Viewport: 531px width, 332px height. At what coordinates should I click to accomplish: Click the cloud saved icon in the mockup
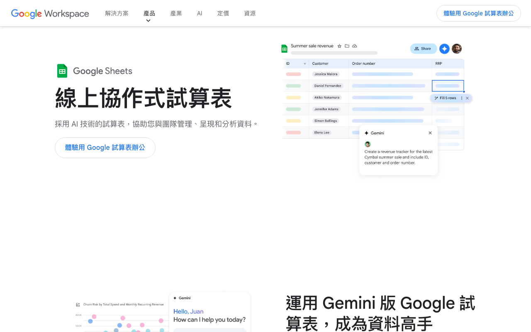point(355,46)
